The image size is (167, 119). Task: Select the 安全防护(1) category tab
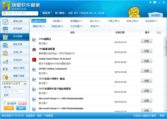[x=151, y=21]
